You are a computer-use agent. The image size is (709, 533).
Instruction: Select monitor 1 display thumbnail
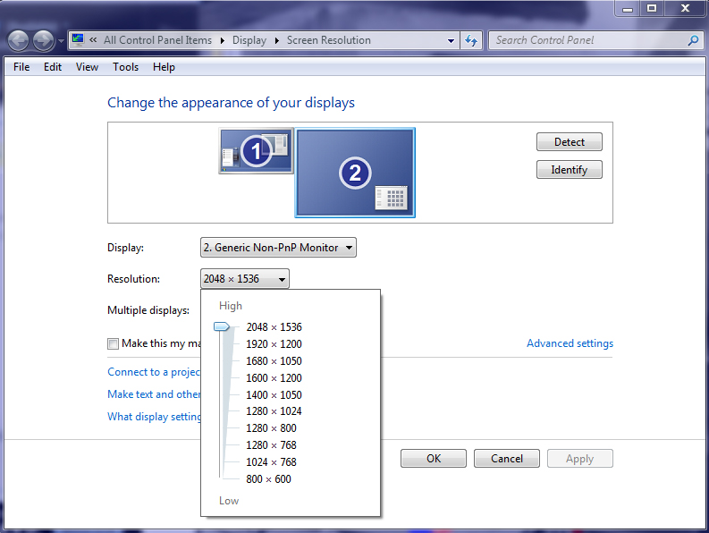click(256, 151)
